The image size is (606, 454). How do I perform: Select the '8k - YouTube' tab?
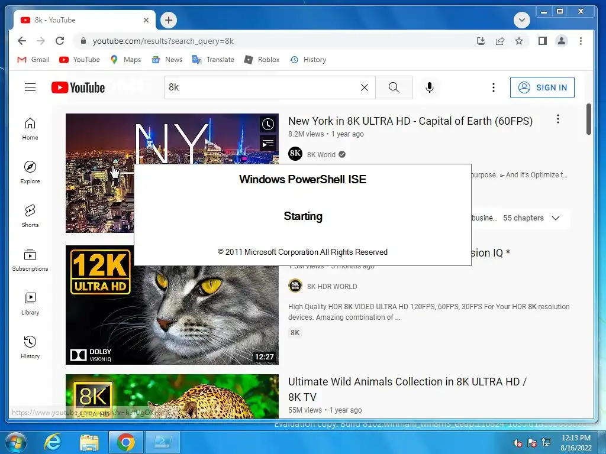pyautogui.click(x=85, y=20)
